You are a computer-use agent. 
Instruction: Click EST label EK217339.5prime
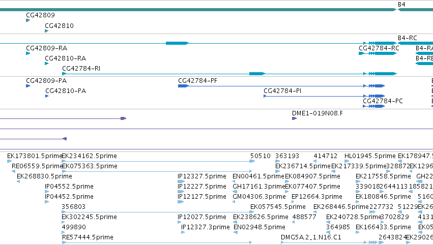click(x=359, y=166)
